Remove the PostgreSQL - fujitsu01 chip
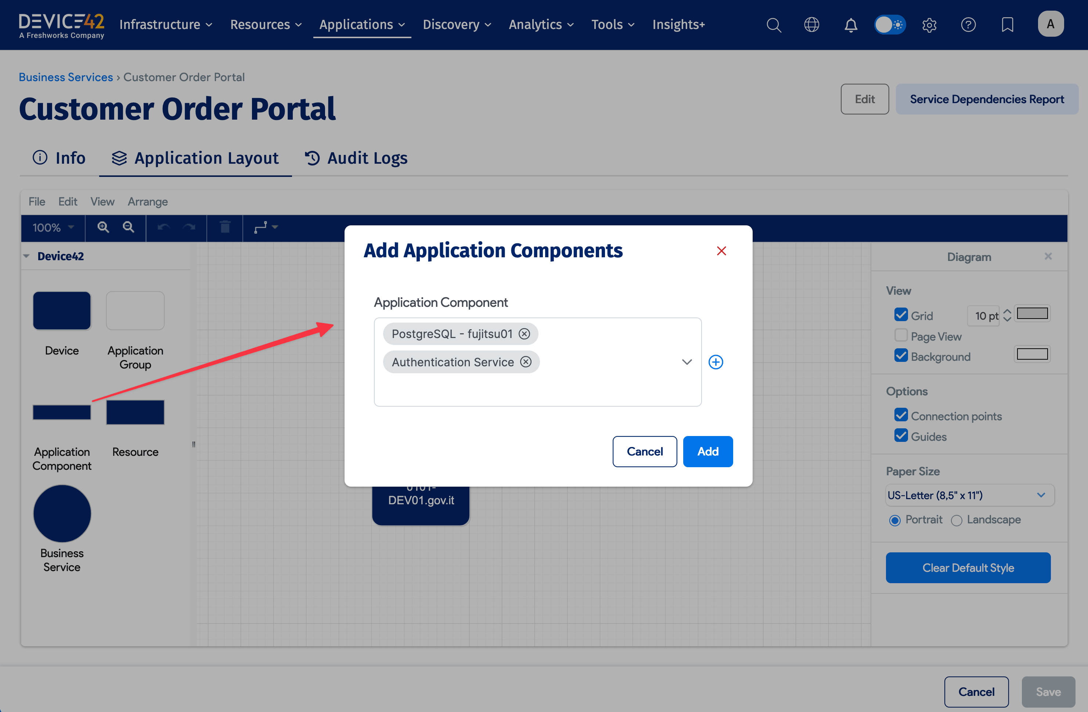The width and height of the screenshot is (1088, 712). [x=524, y=333]
